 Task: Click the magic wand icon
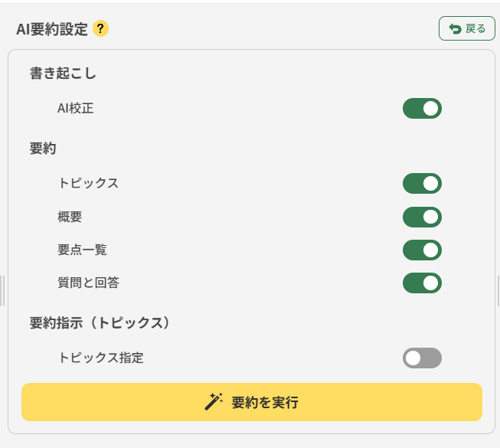pyautogui.click(x=214, y=402)
